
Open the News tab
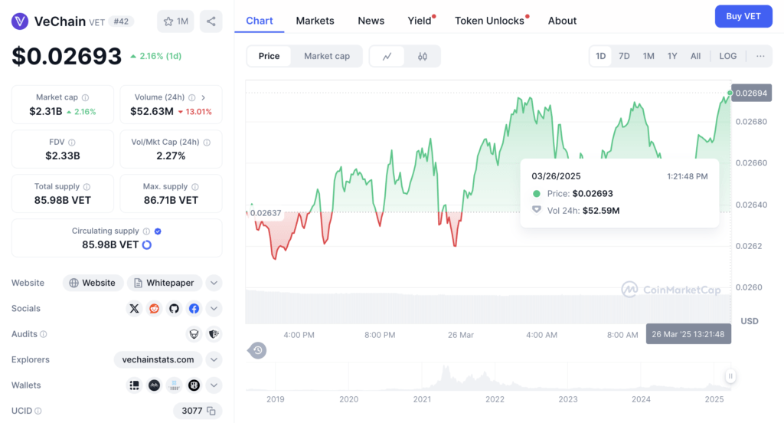pos(371,21)
